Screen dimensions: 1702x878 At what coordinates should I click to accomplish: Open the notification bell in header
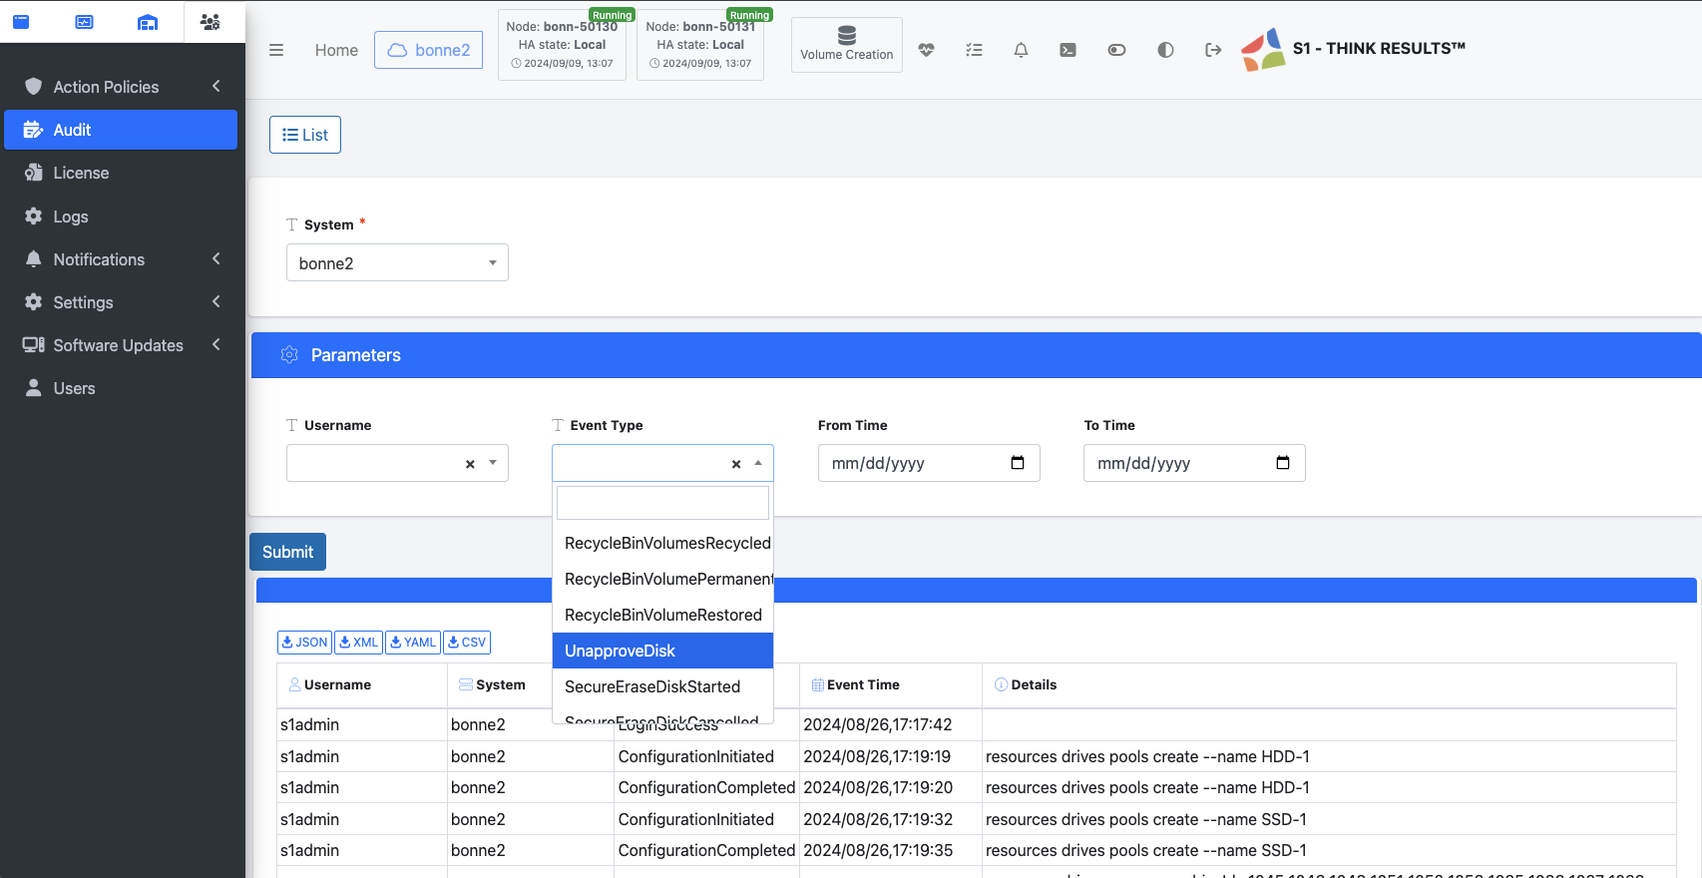point(1021,50)
